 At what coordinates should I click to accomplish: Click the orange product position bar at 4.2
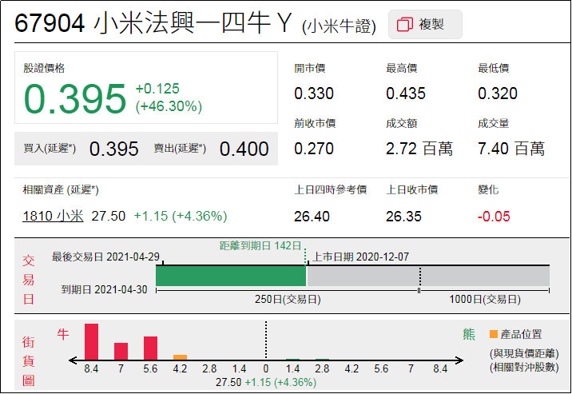[180, 357]
